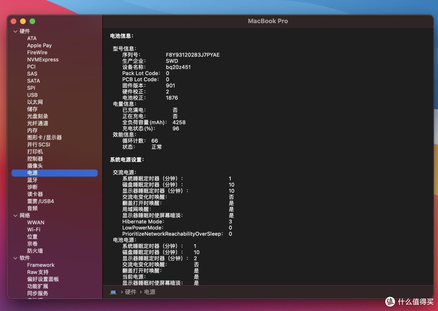Click serial number F8Y93120283J7PYAE

[x=193, y=55]
